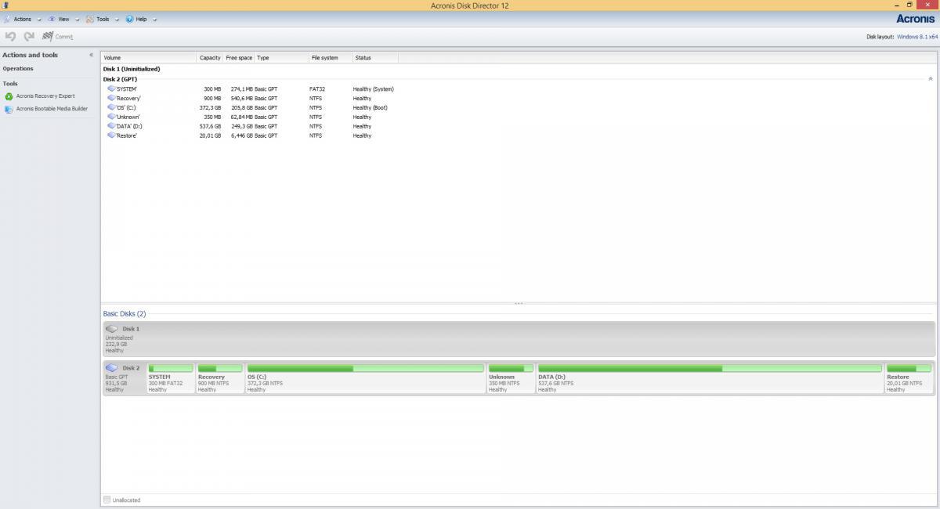Click the Acronis Bootable Media Builder icon

(x=9, y=109)
